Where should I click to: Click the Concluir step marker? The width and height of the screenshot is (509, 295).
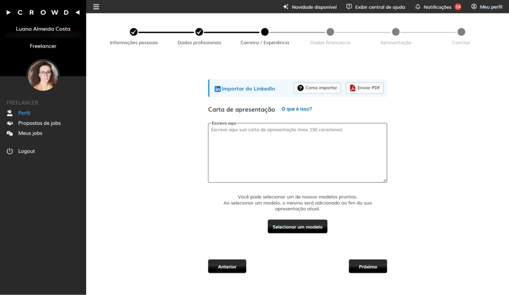(x=461, y=32)
